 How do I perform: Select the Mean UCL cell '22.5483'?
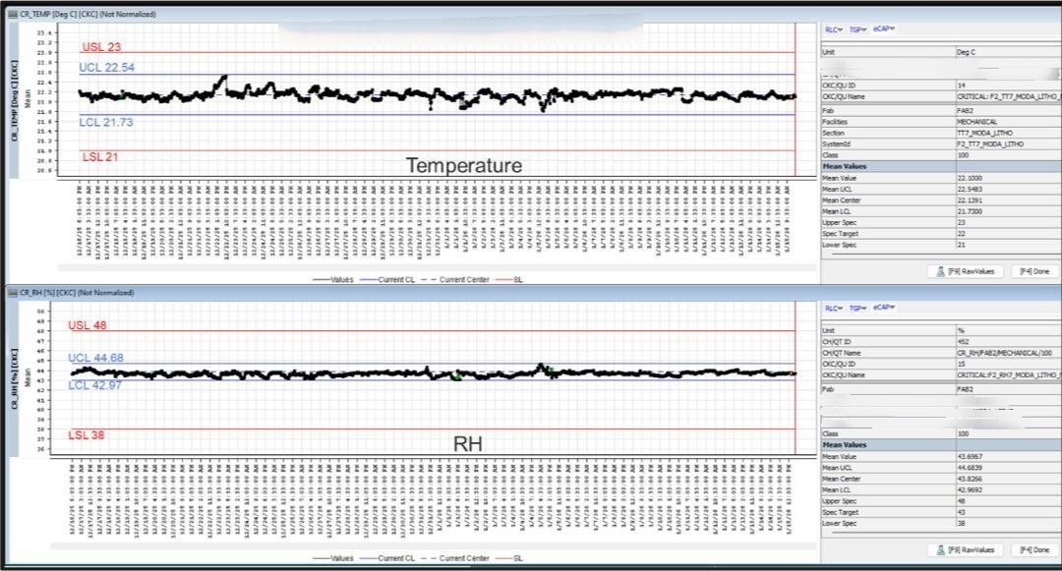1008,190
